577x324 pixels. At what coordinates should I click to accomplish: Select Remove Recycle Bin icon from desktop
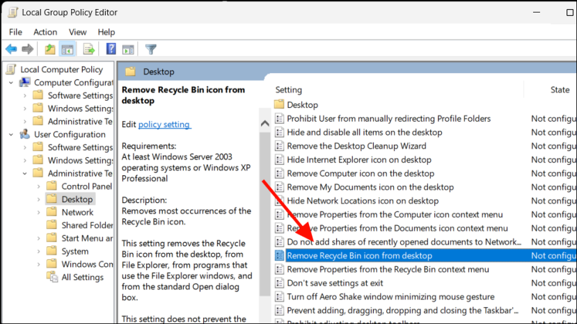359,256
